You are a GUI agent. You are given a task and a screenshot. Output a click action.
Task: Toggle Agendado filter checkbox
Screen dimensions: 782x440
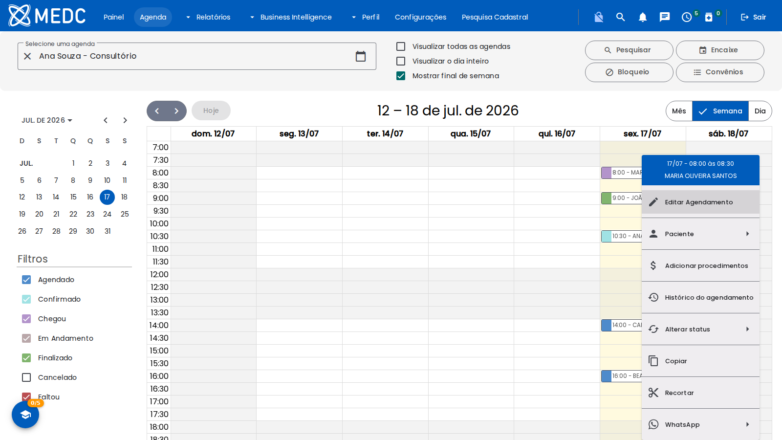click(26, 280)
